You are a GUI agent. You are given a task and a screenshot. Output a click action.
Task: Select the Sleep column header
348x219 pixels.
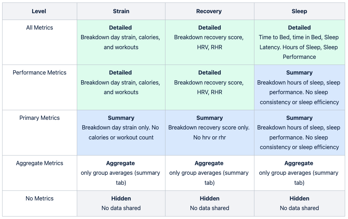pos(299,11)
